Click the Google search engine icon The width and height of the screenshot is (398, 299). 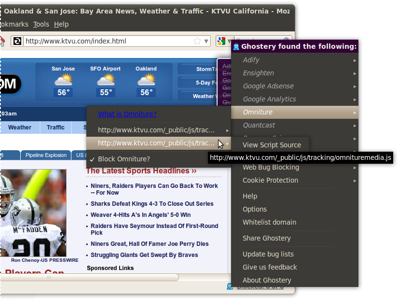pyautogui.click(x=221, y=41)
